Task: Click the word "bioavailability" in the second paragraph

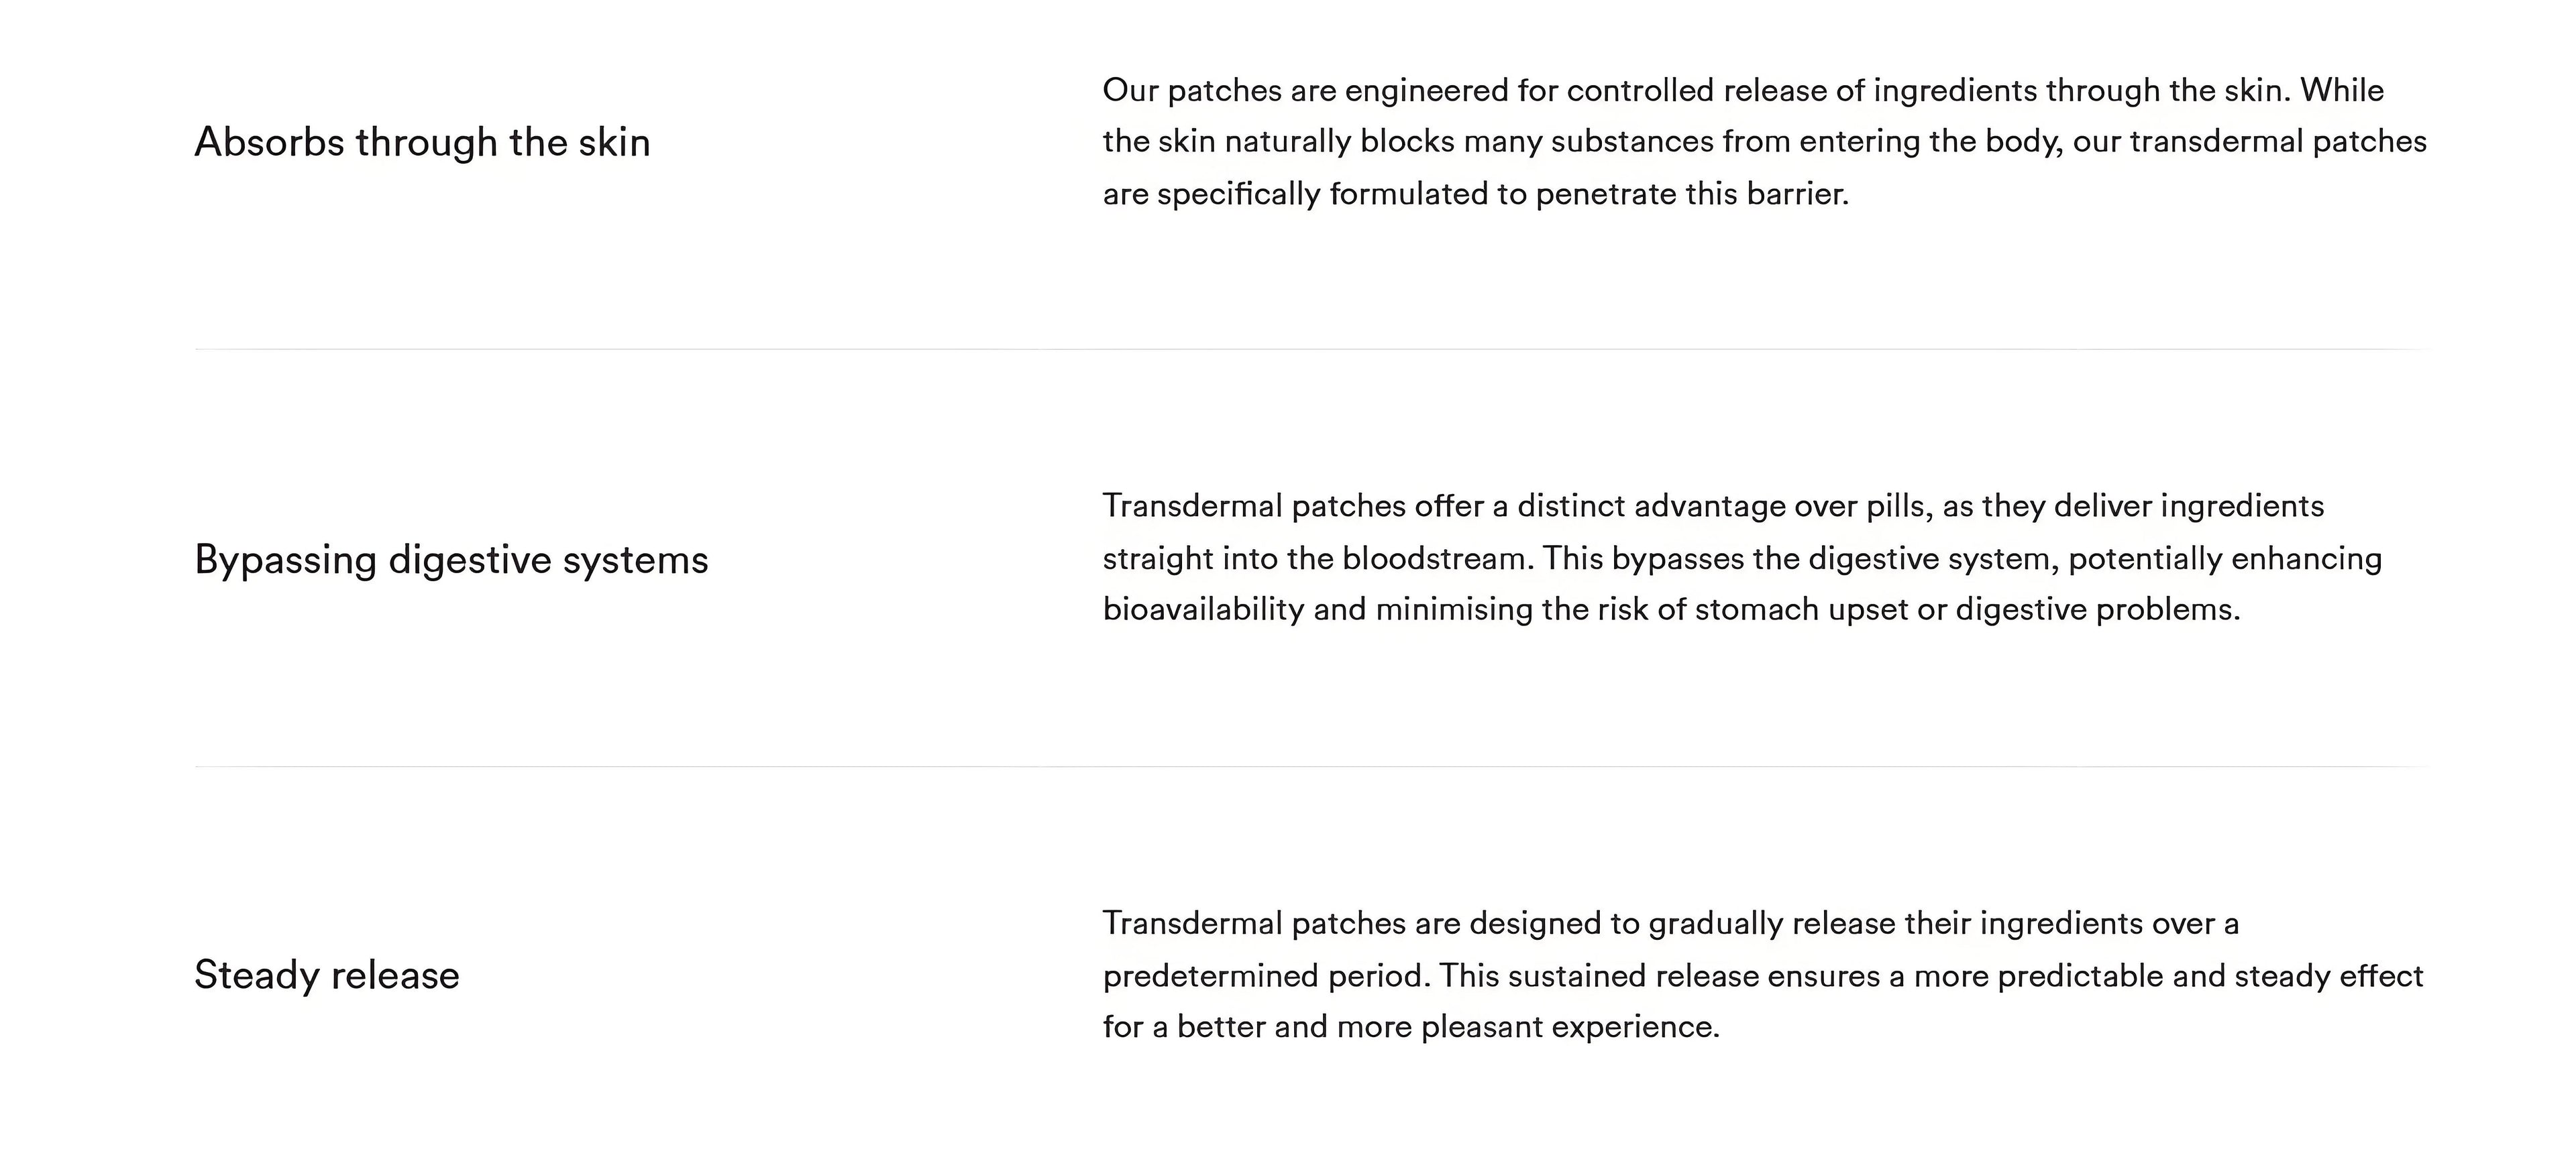Action: pyautogui.click(x=1203, y=609)
